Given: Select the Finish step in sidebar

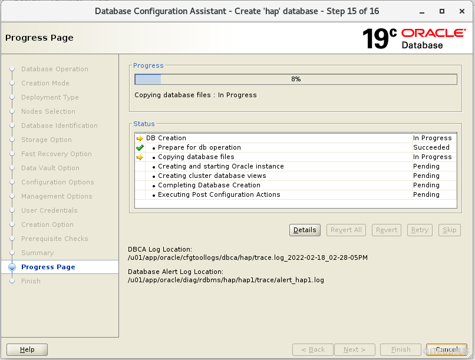Looking at the screenshot, I should coord(31,281).
